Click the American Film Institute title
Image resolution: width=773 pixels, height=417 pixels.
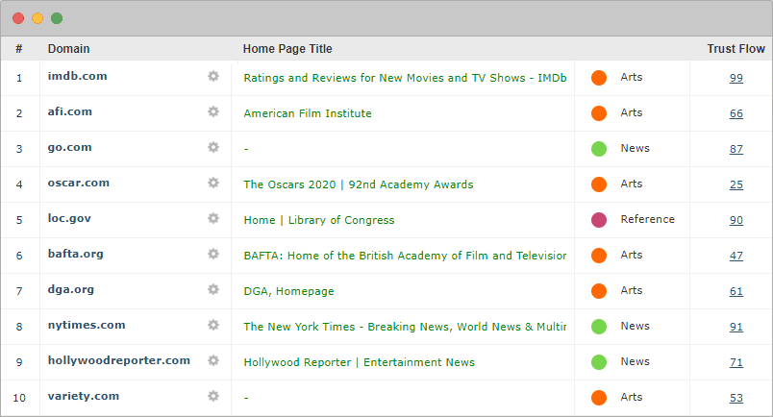(x=308, y=113)
